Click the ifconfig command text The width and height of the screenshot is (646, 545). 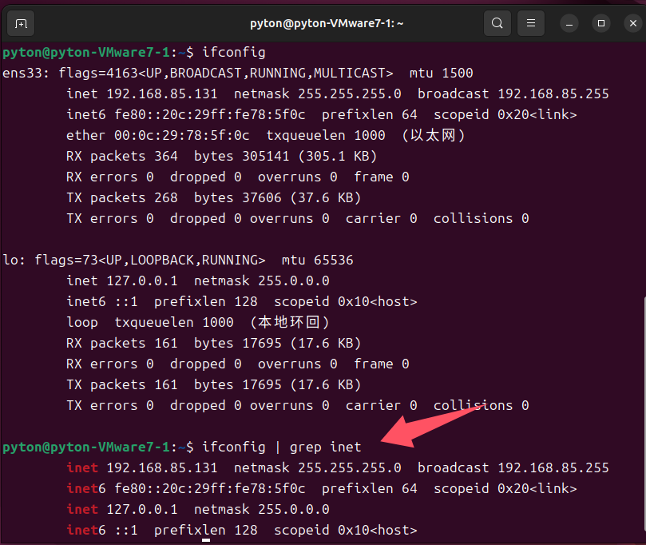233,52
